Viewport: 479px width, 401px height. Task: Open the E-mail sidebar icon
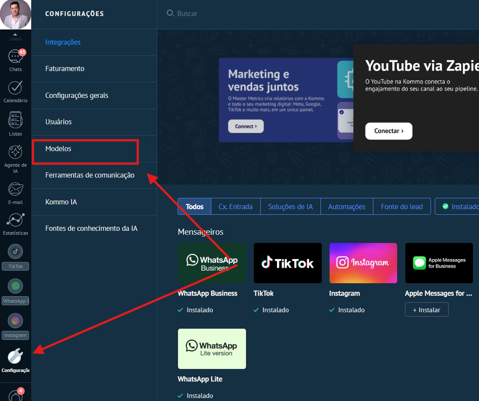(15, 193)
